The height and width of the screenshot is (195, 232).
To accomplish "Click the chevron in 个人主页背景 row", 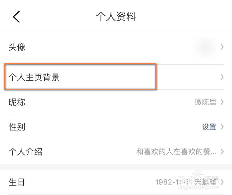I will click(222, 77).
